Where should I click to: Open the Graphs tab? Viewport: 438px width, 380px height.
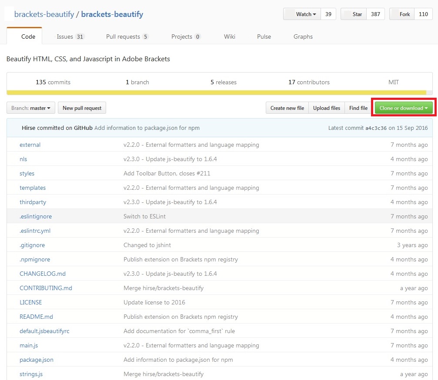[x=303, y=36]
